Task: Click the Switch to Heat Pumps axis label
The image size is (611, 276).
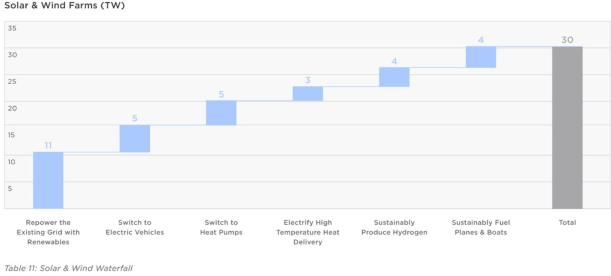Action: point(221,227)
